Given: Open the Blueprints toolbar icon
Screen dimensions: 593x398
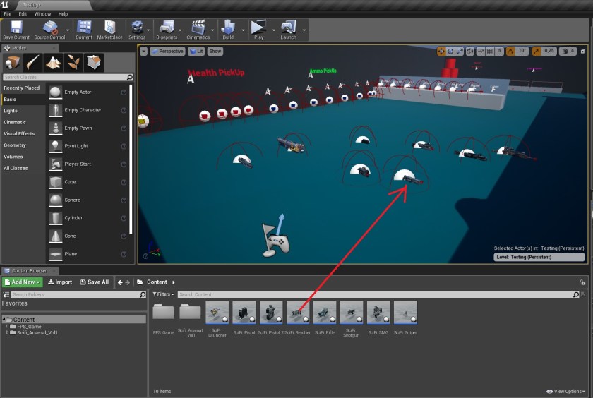Looking at the screenshot, I should click(167, 29).
